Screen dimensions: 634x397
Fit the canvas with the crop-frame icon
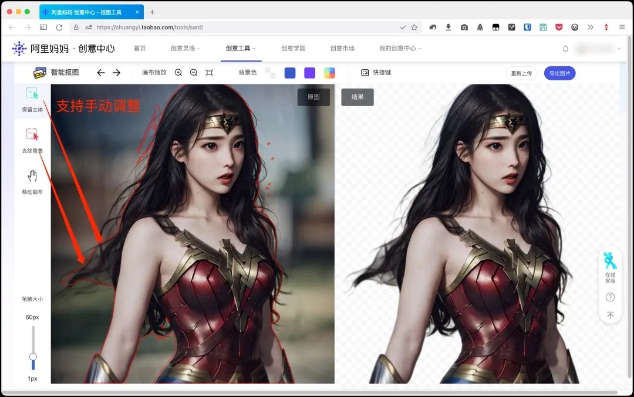(x=209, y=73)
